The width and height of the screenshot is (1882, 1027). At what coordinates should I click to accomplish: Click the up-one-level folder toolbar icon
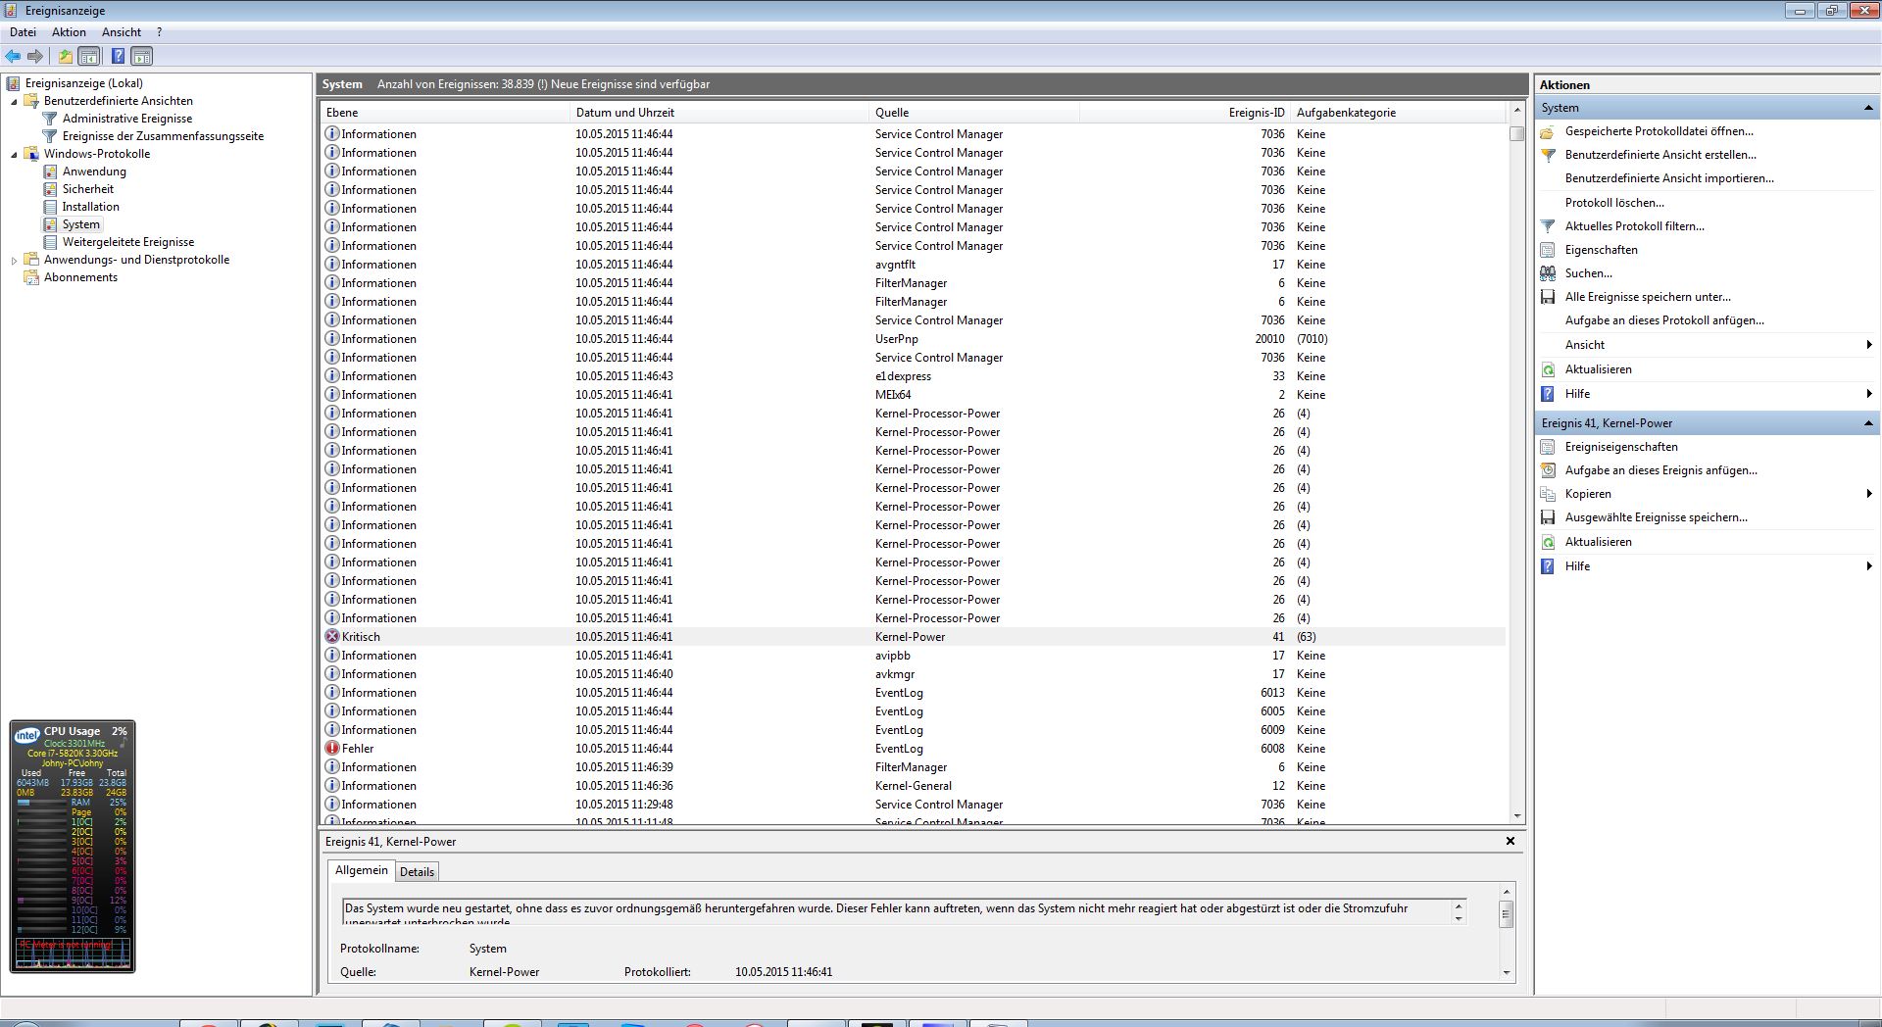coord(65,57)
